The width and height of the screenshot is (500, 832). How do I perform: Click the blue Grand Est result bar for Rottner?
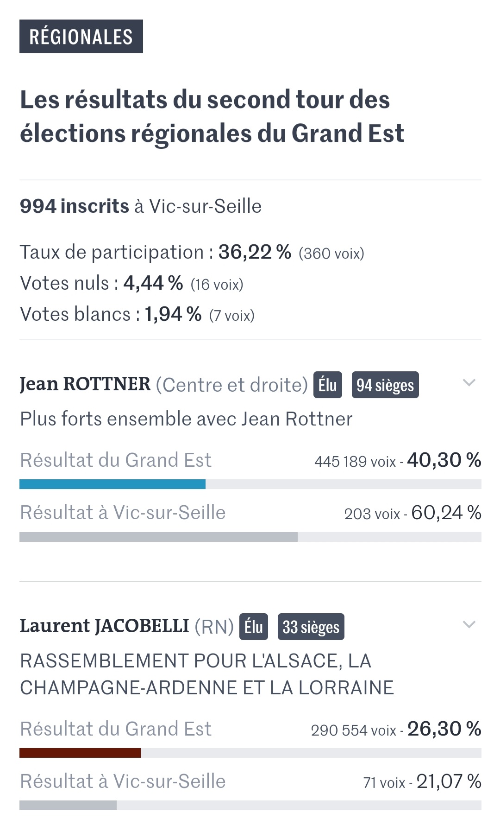pyautogui.click(x=112, y=484)
